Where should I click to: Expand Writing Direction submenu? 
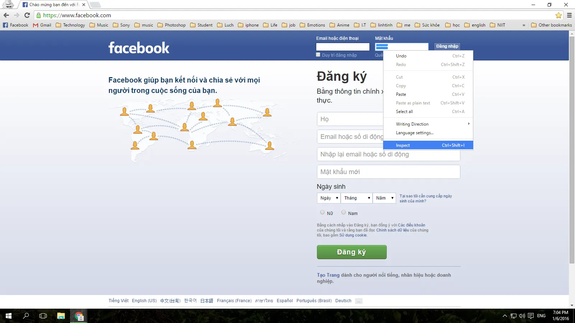pyautogui.click(x=428, y=124)
